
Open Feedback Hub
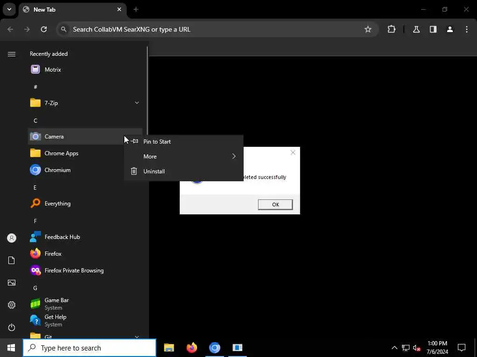[85, 237]
